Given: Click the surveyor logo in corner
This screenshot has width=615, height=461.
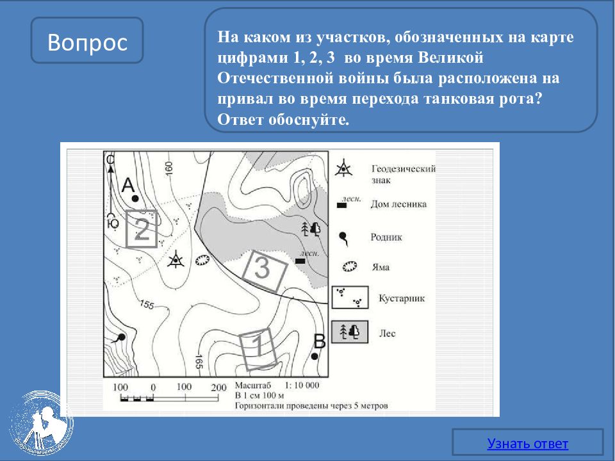Looking at the screenshot, I should pyautogui.click(x=41, y=423).
